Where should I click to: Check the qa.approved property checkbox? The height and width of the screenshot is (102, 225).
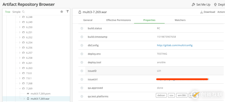[82, 88]
